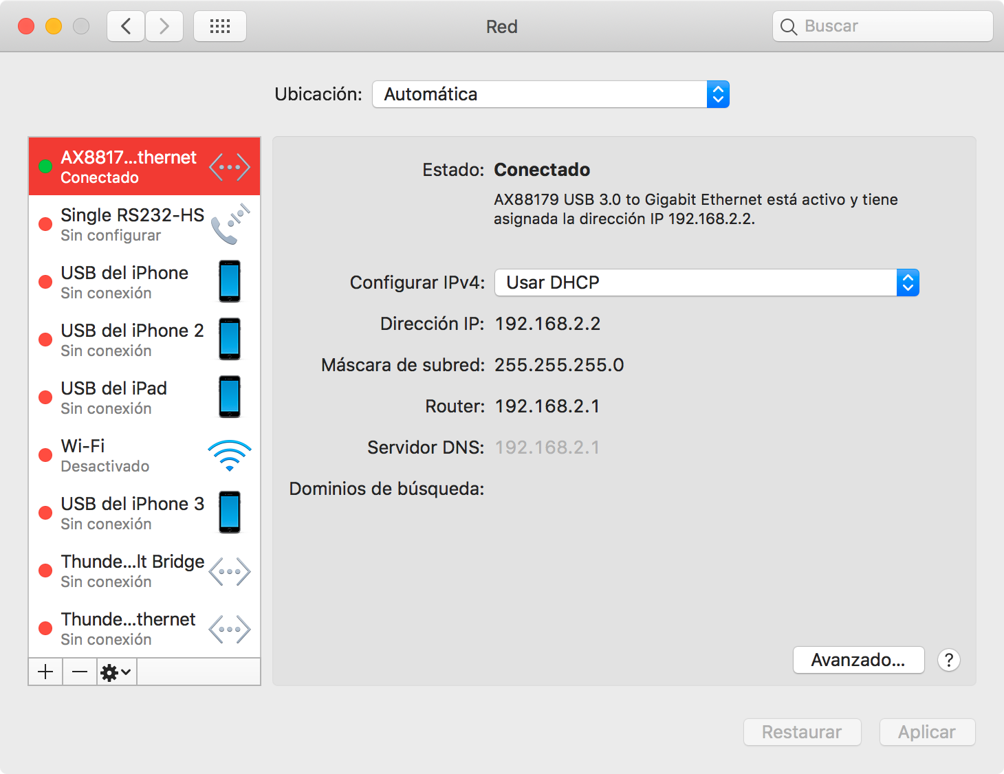Select Wi-Fi Desactivado service
1004x774 pixels.
click(144, 456)
